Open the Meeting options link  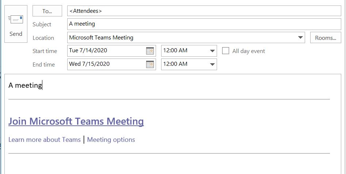[x=111, y=140]
